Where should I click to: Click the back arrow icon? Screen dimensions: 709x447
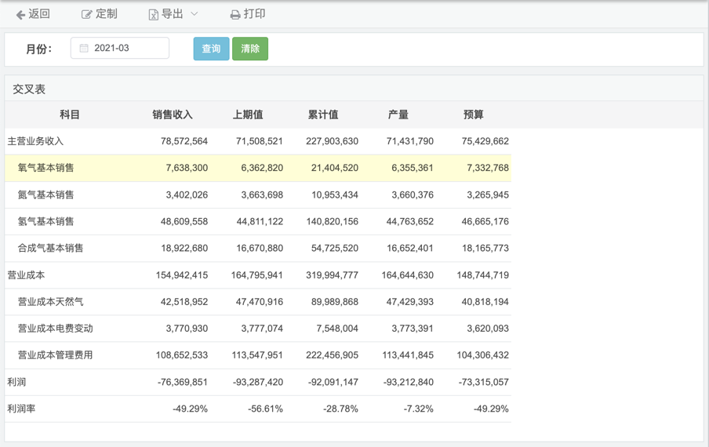pos(20,15)
